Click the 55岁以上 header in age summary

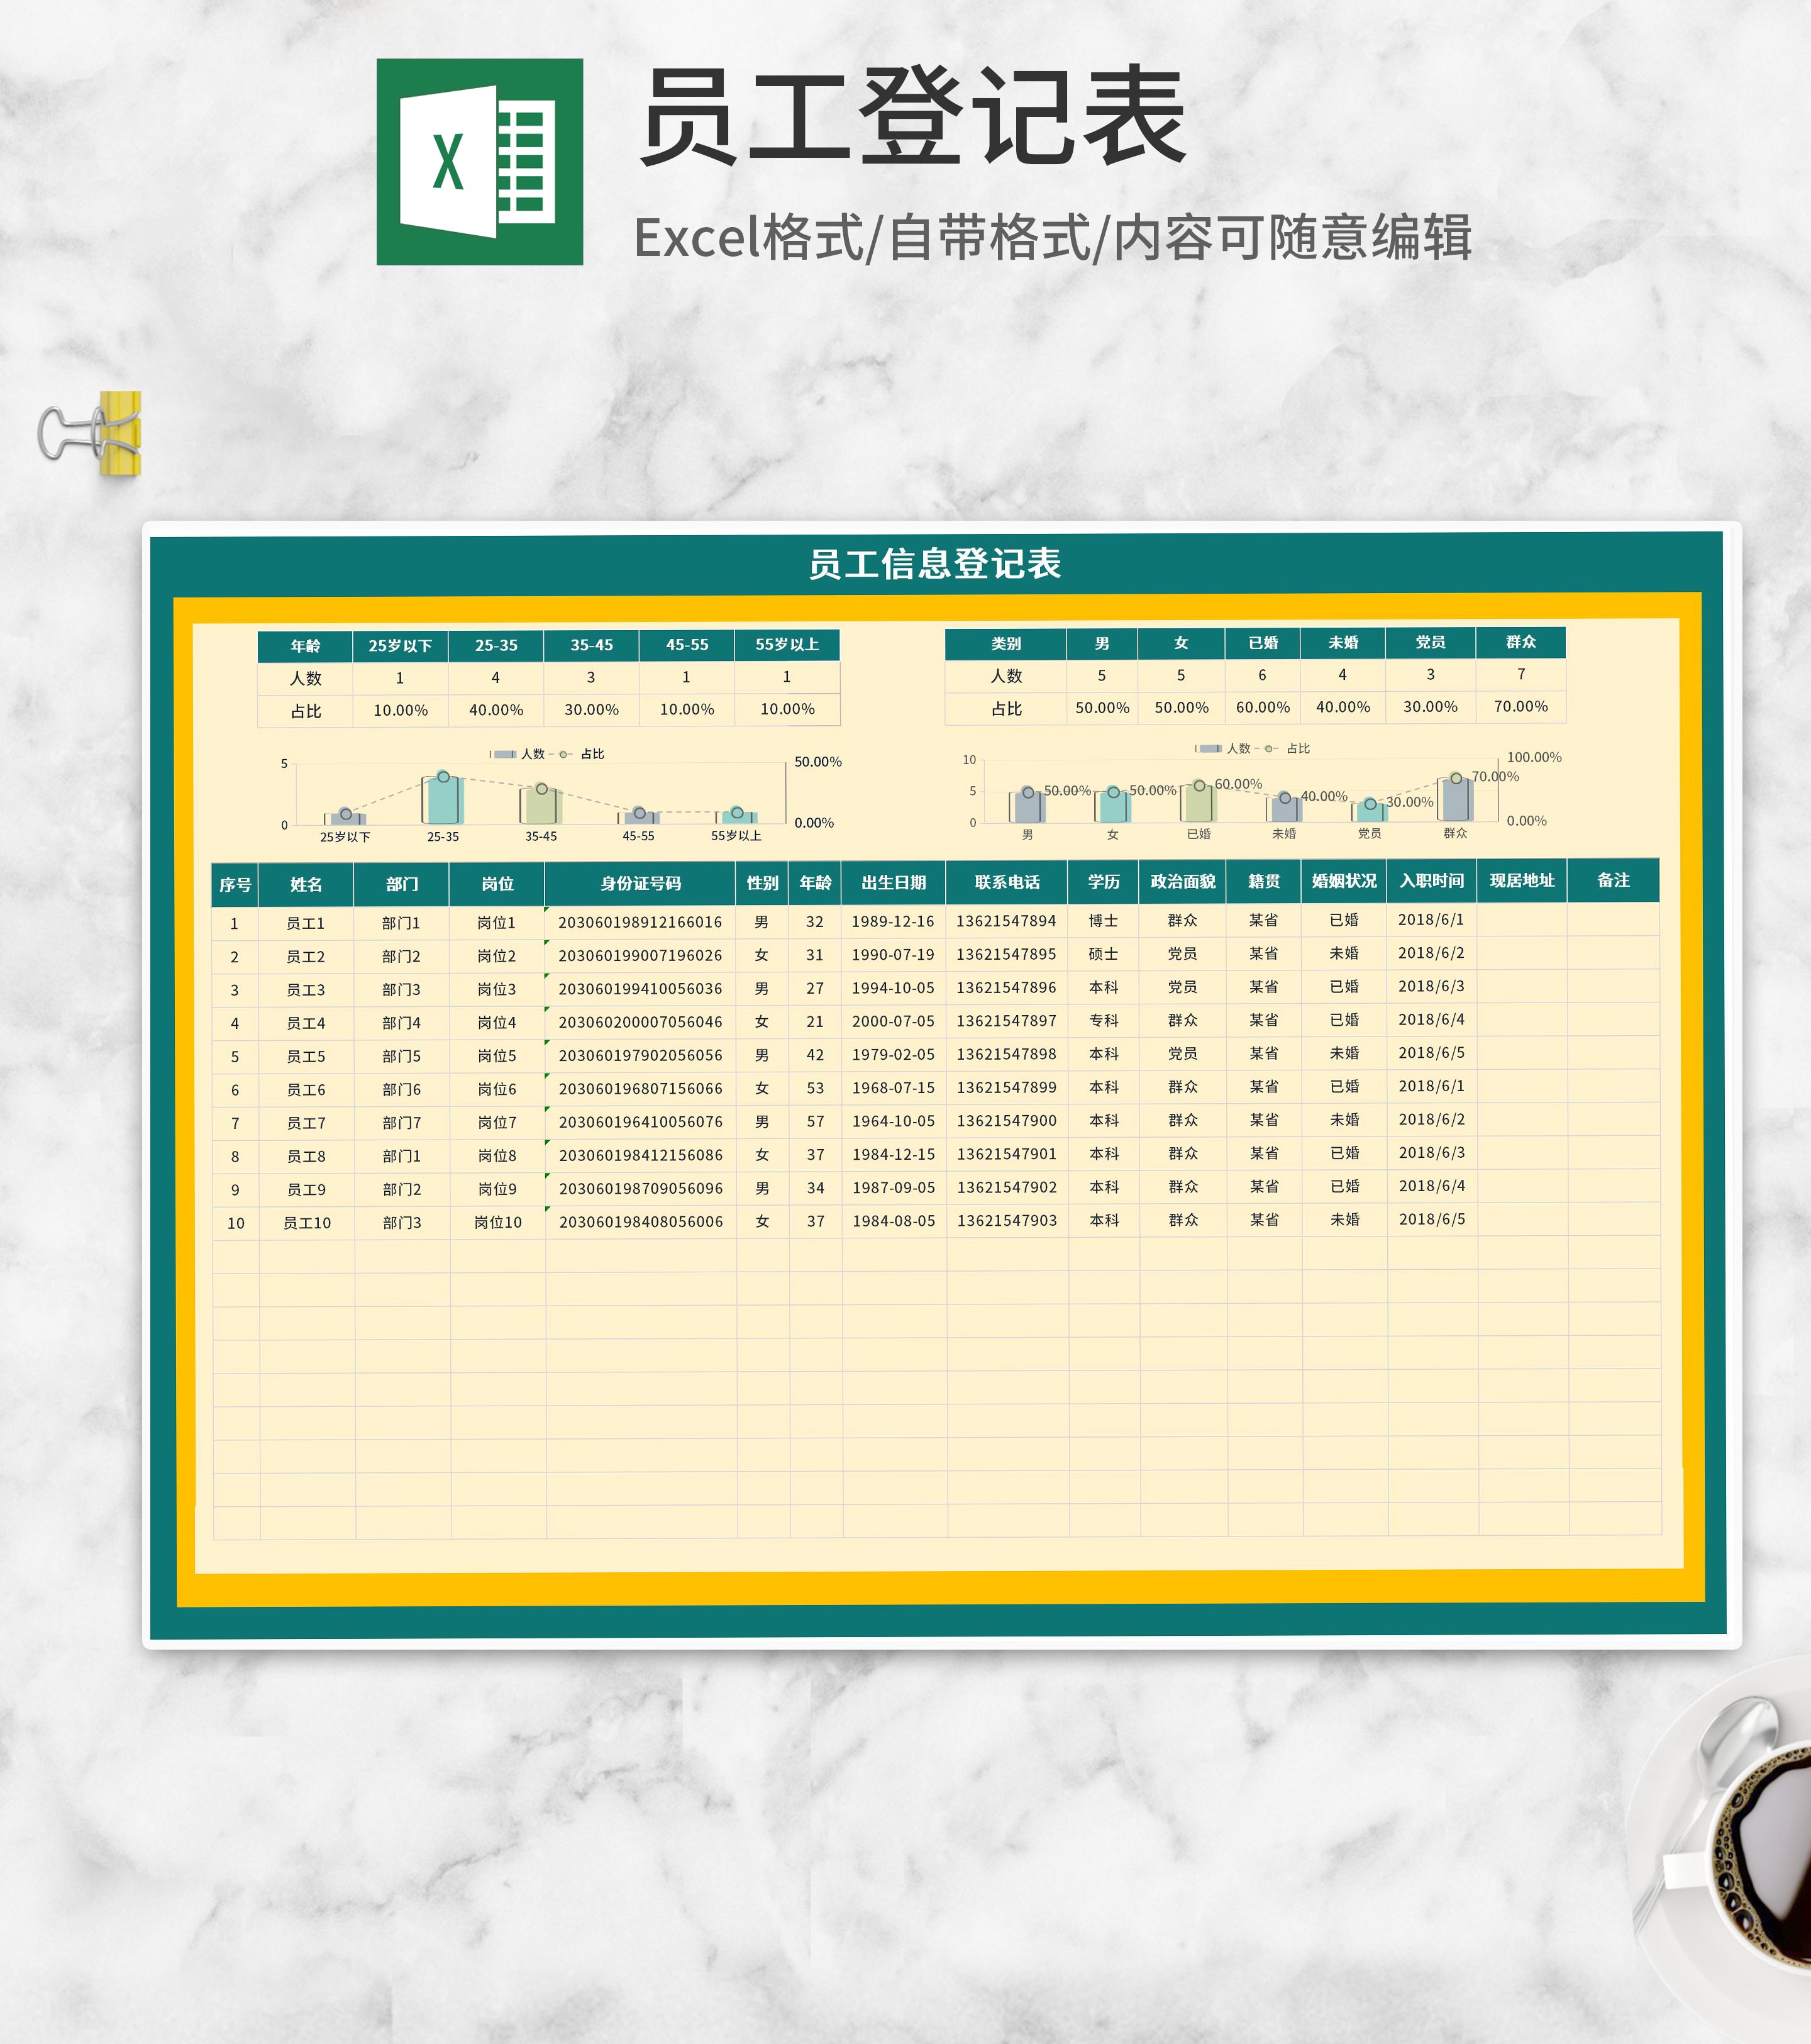(x=786, y=645)
